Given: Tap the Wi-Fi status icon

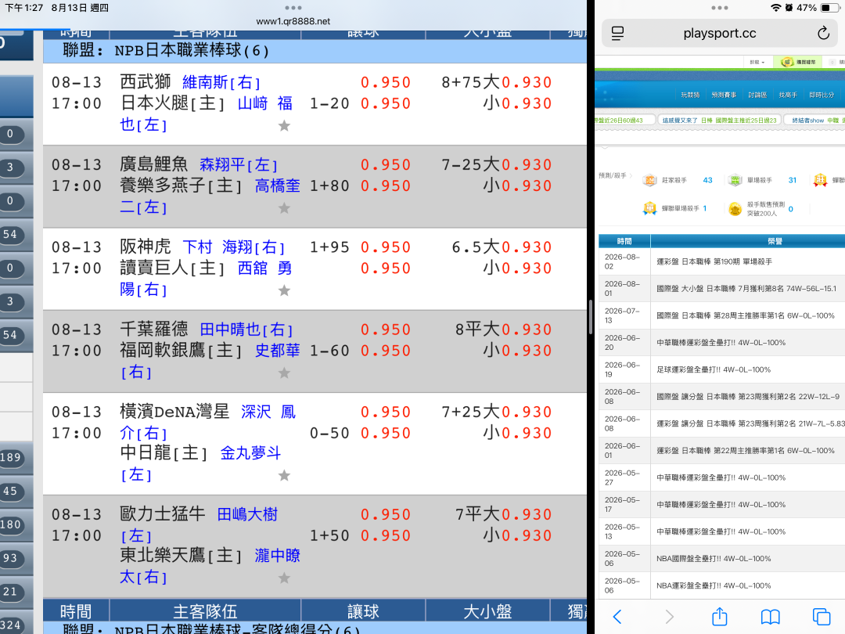Looking at the screenshot, I should click(x=775, y=8).
